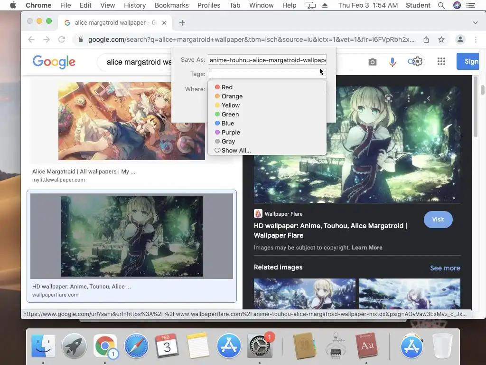Image resolution: width=486 pixels, height=365 pixels.
Task: Click the address bar lock icon
Action: [81, 39]
